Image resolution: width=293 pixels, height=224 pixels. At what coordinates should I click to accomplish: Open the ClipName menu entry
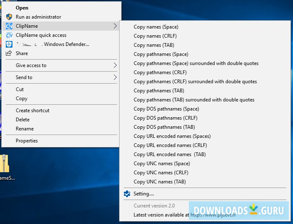click(60, 26)
